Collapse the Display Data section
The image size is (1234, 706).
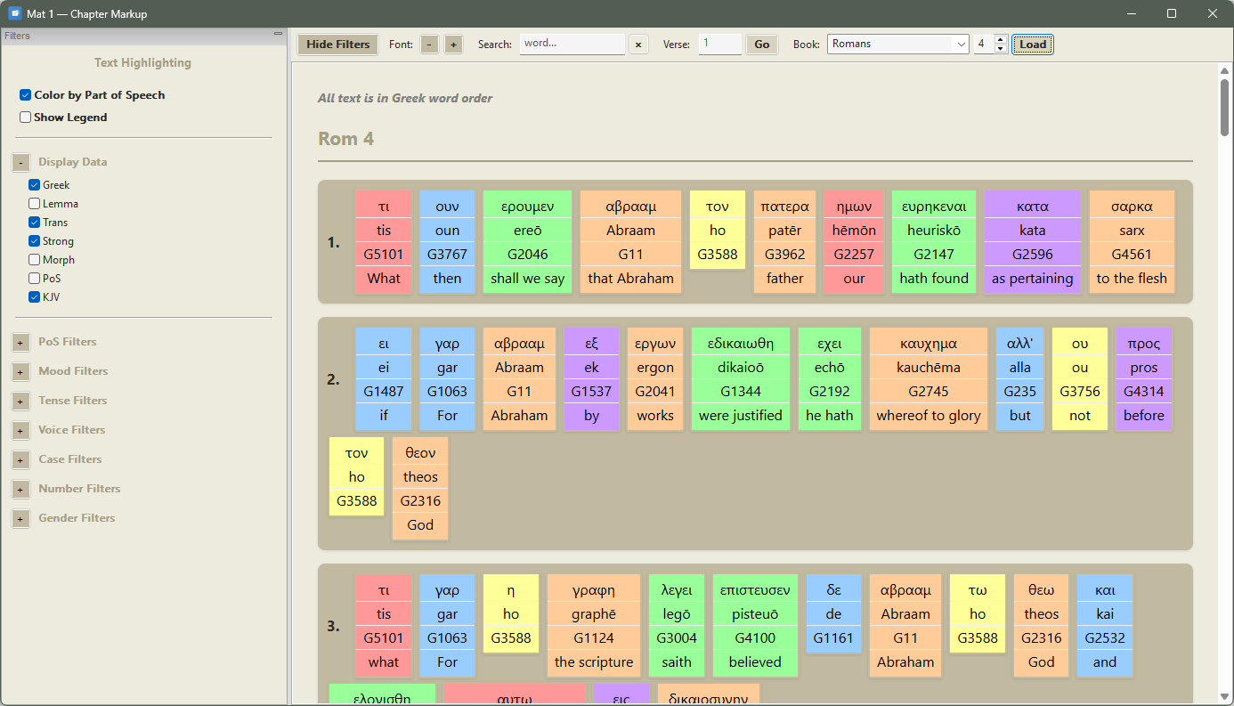pos(20,162)
